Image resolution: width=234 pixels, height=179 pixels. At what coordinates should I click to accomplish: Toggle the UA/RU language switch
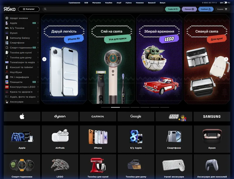pos(225,3)
